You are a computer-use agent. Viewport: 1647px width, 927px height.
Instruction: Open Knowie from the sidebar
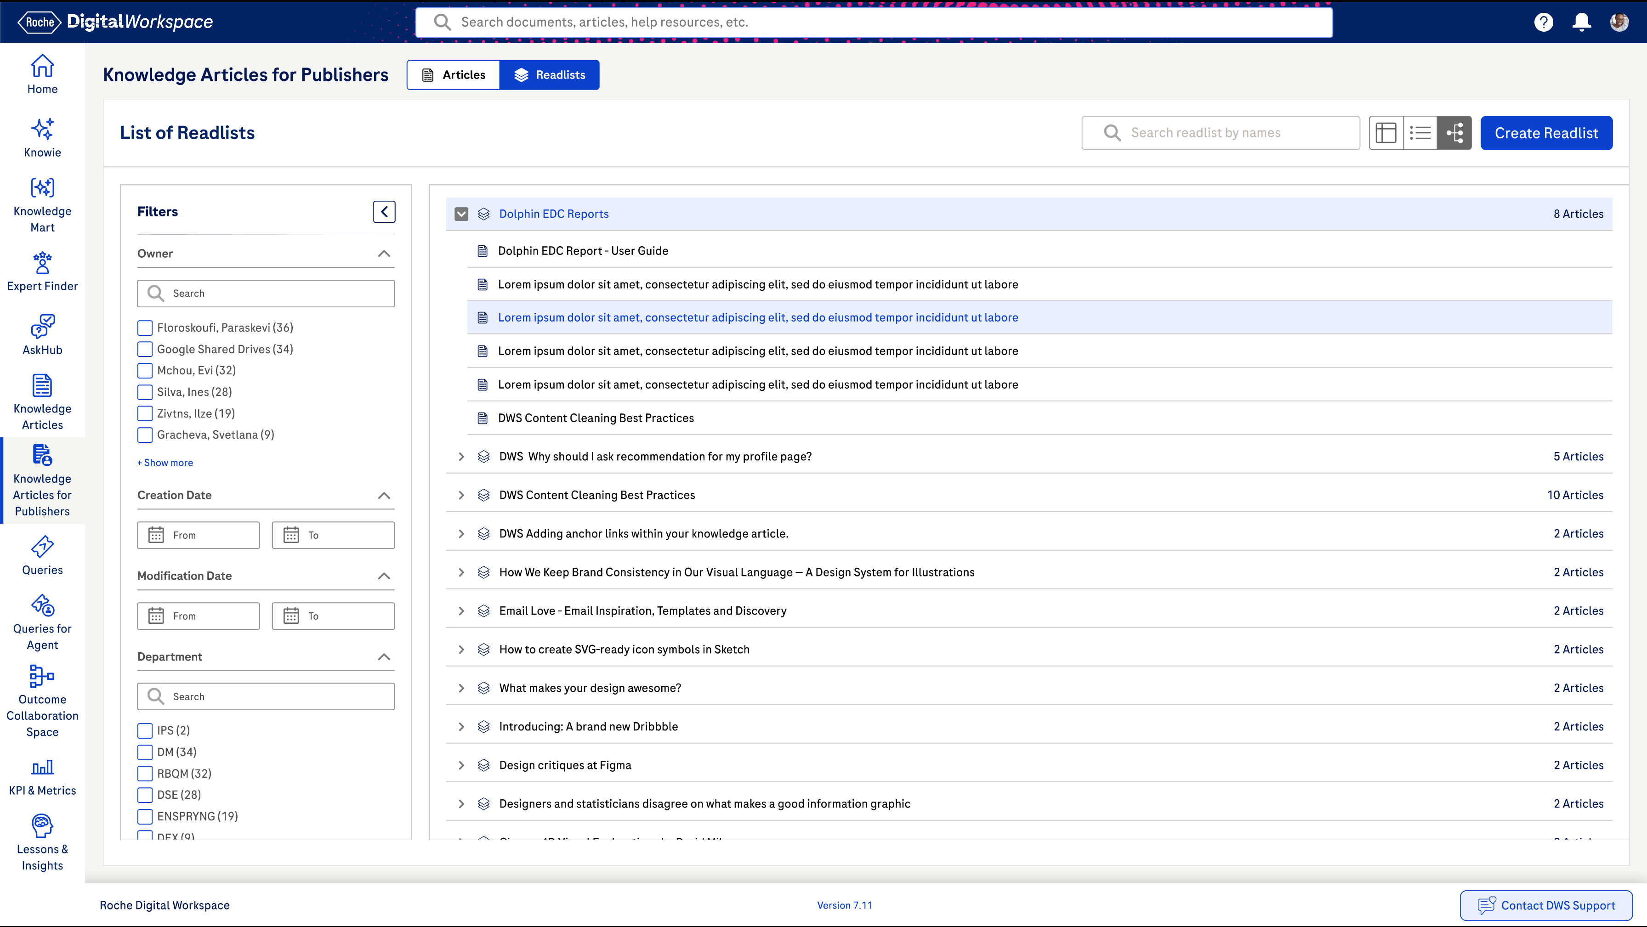(x=42, y=137)
